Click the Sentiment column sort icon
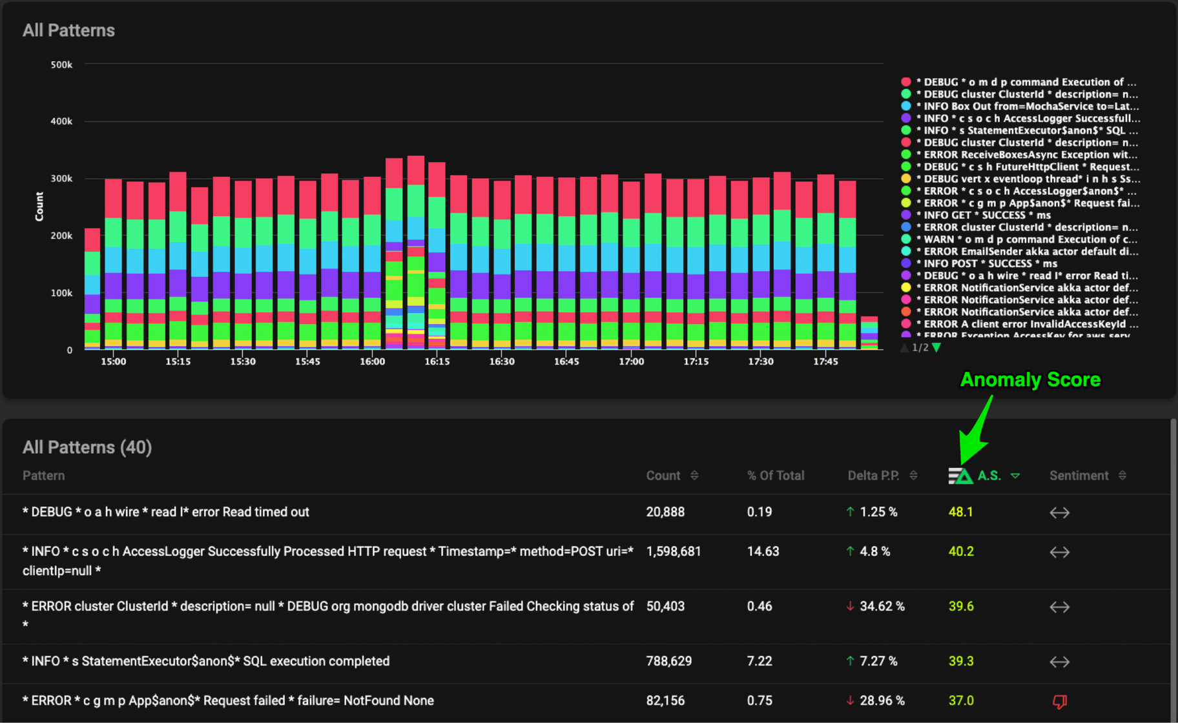Image resolution: width=1178 pixels, height=723 pixels. pyautogui.click(x=1122, y=476)
